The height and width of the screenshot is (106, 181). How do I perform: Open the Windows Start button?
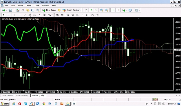click(x=5, y=104)
